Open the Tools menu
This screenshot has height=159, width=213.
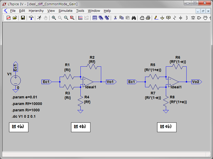[80, 11]
